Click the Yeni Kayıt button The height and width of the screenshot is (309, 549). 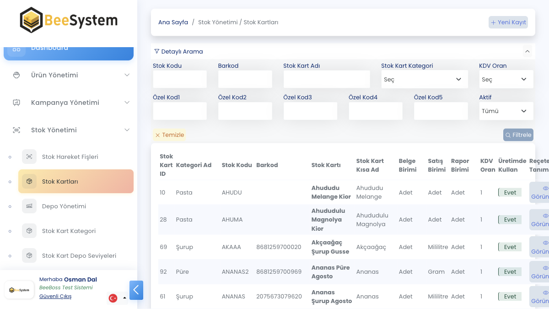click(508, 22)
